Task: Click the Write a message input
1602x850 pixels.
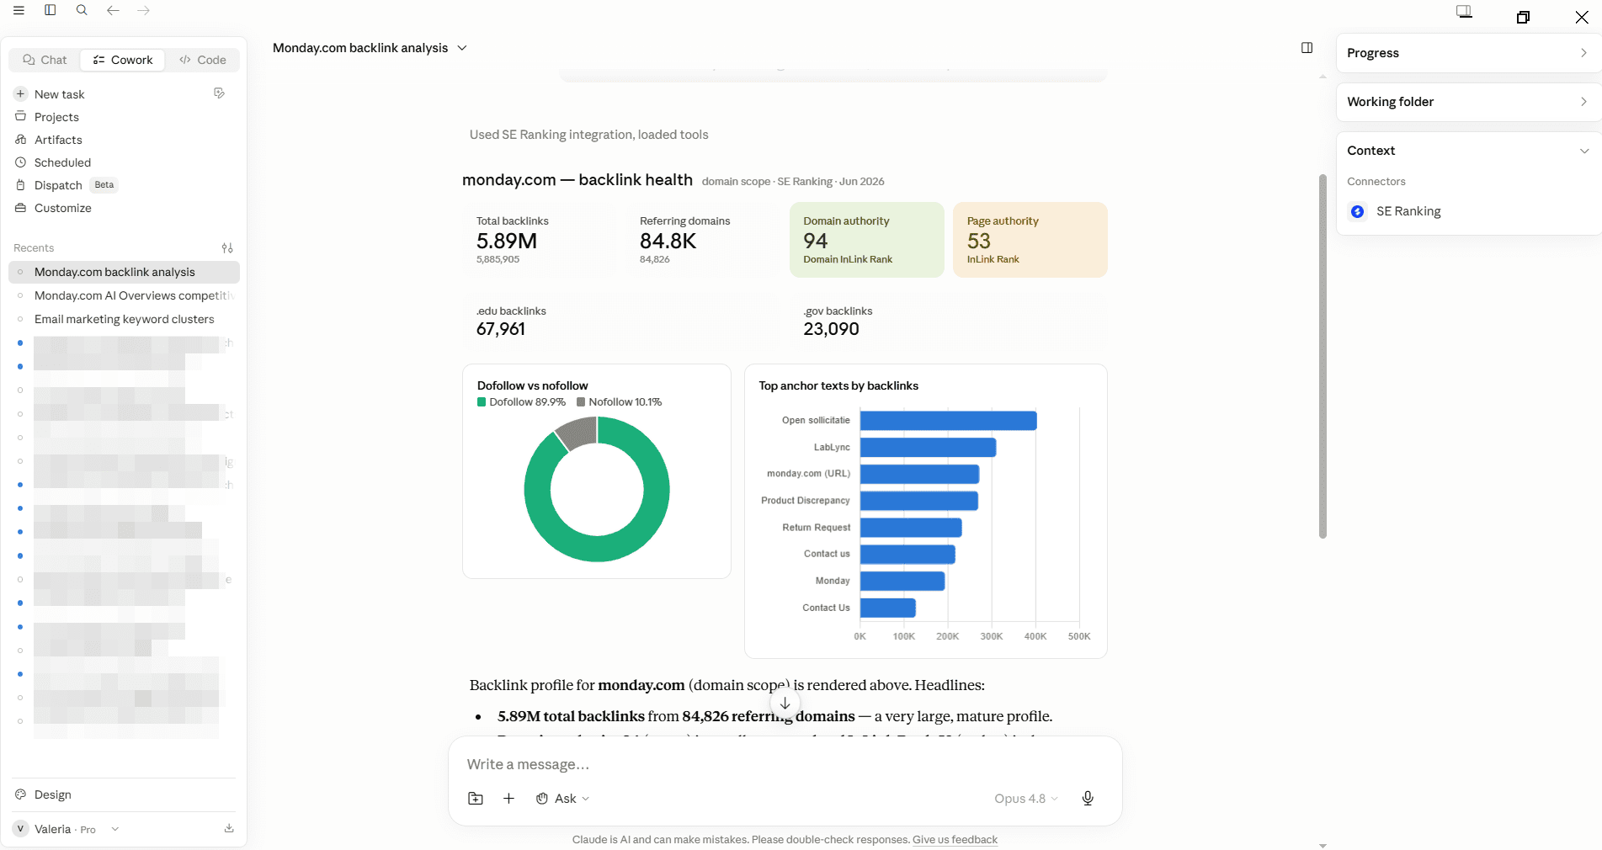Action: (785, 764)
